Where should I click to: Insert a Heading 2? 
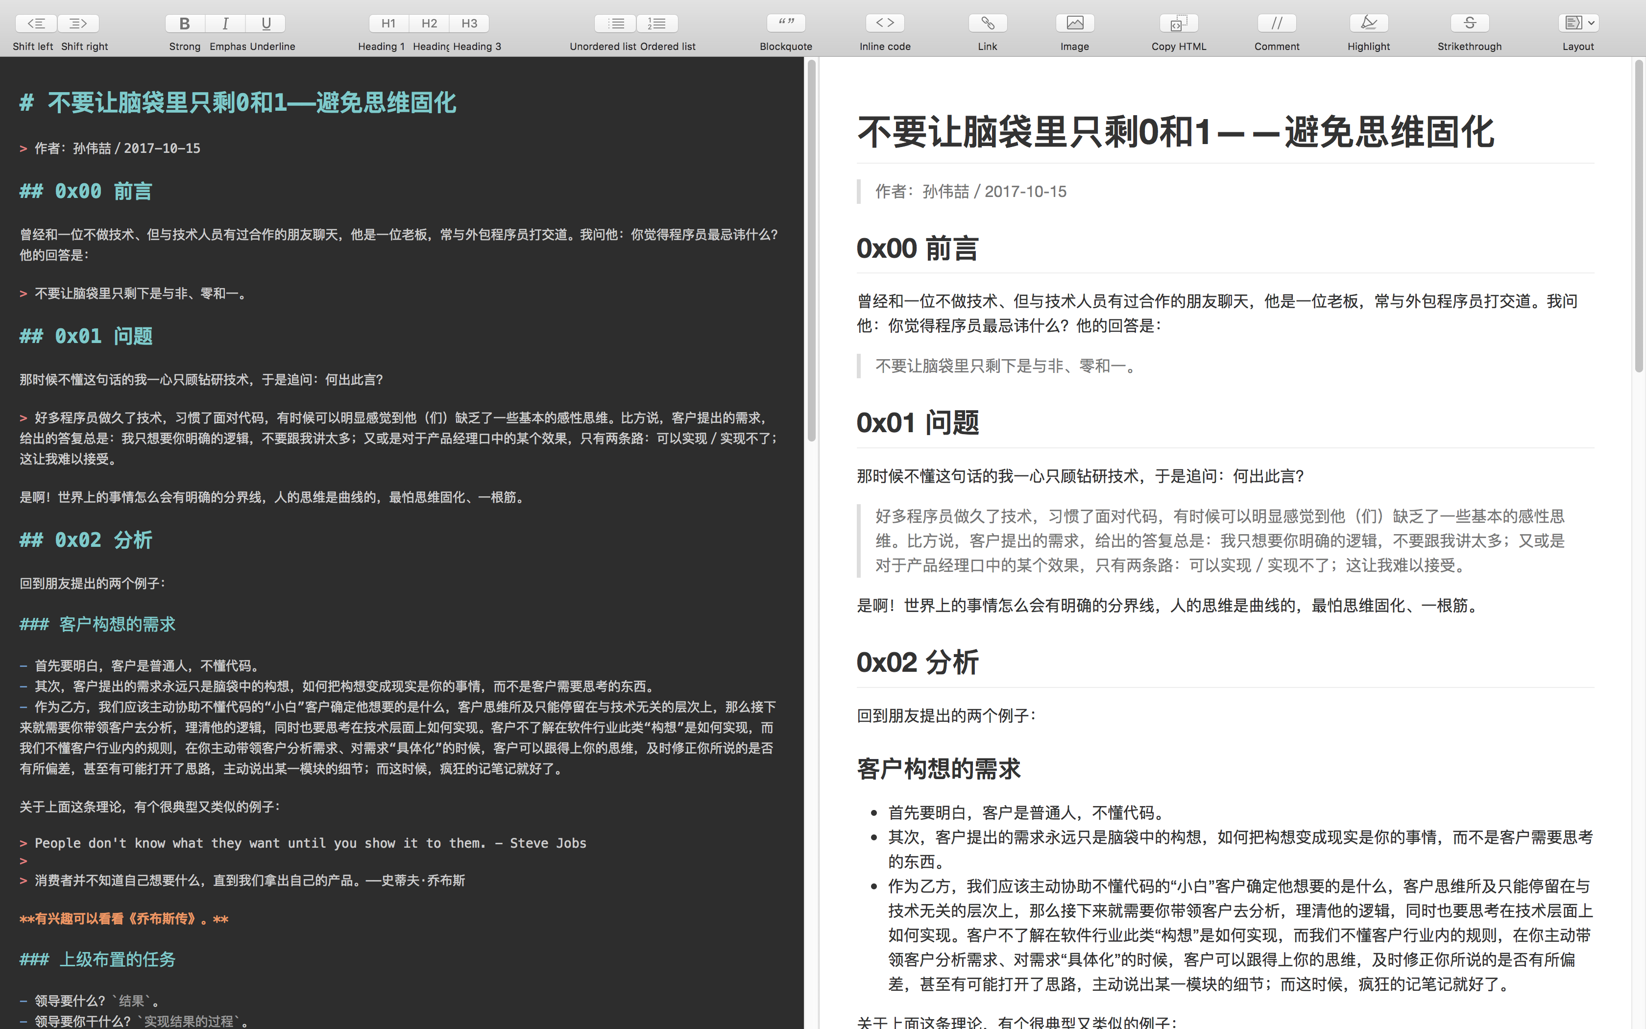click(429, 23)
